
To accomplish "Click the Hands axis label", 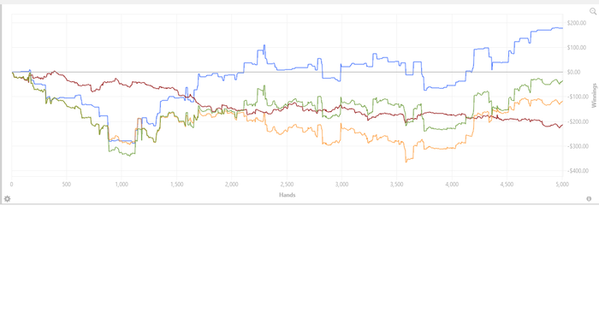I will [287, 195].
